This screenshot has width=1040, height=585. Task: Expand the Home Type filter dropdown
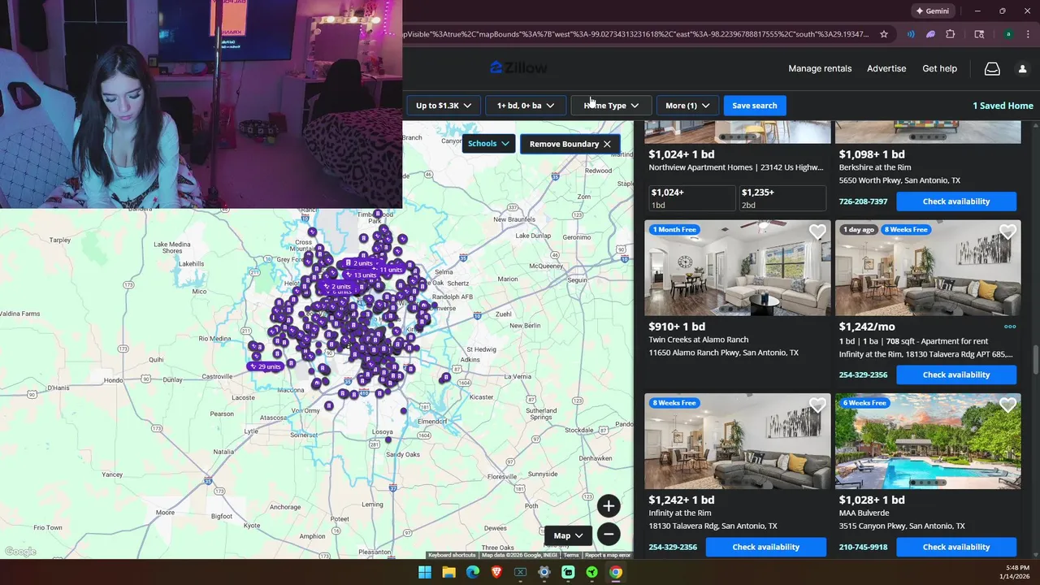pyautogui.click(x=611, y=106)
